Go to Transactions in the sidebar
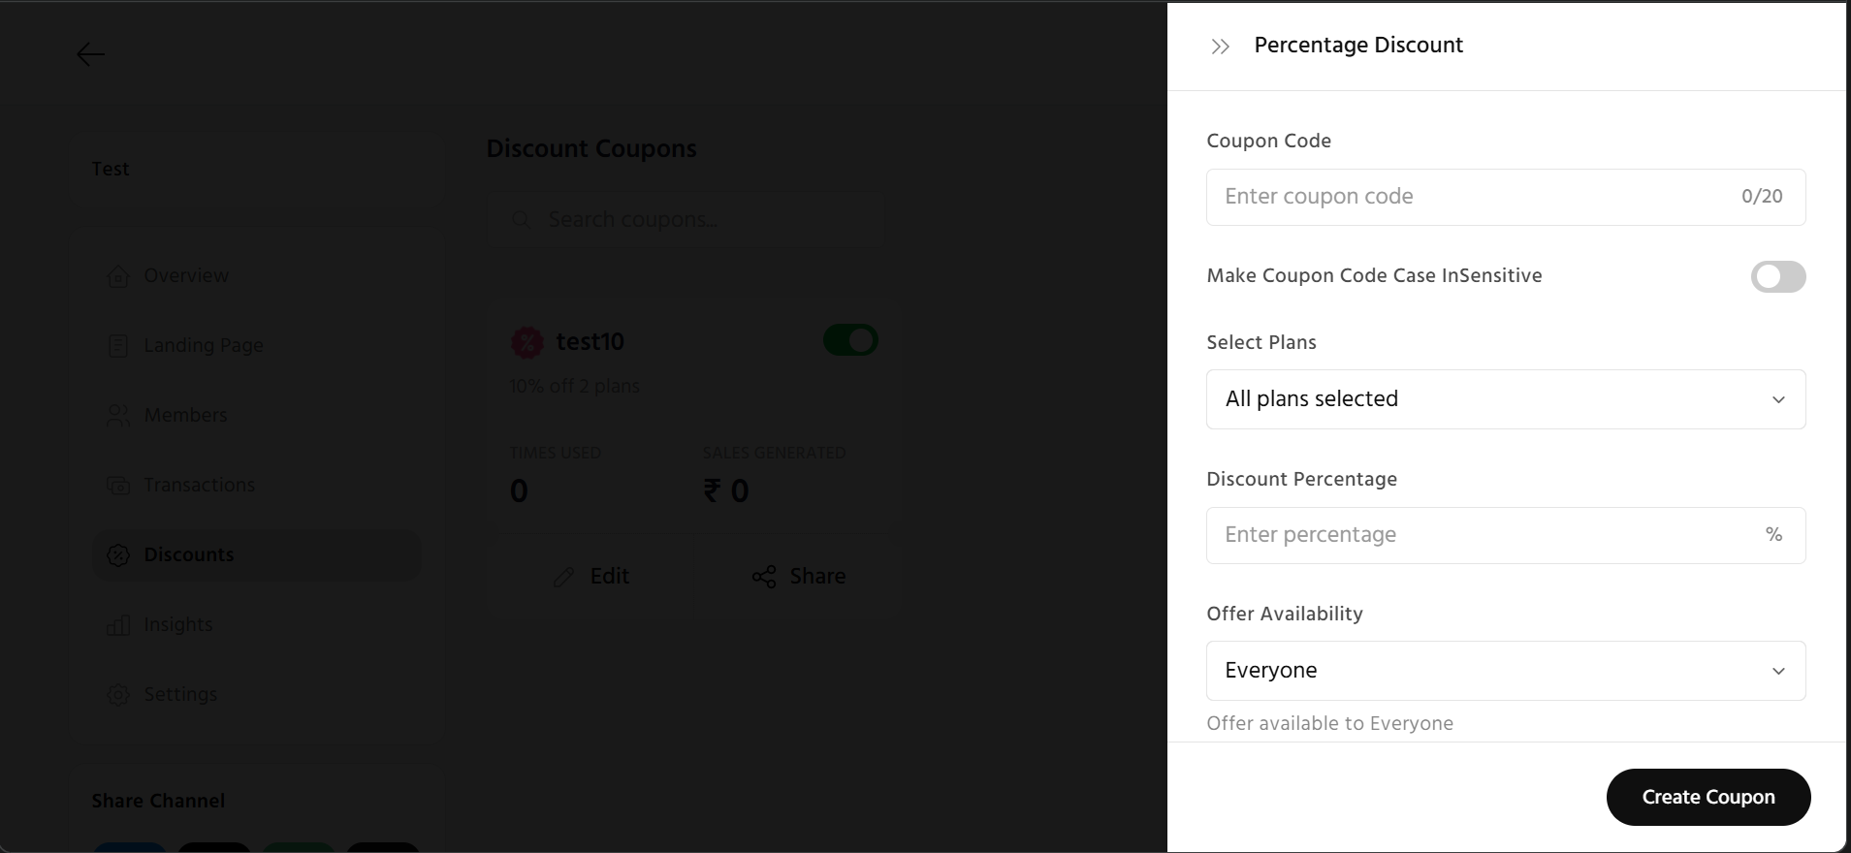The width and height of the screenshot is (1851, 853). point(199,486)
